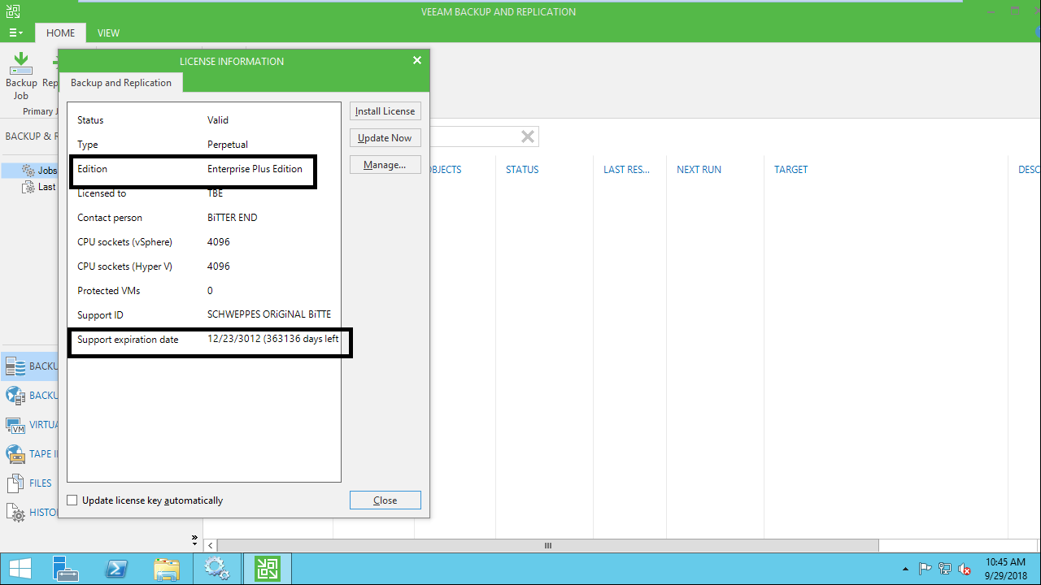
Task: Click the horizontal scrollbar thumb
Action: point(547,546)
